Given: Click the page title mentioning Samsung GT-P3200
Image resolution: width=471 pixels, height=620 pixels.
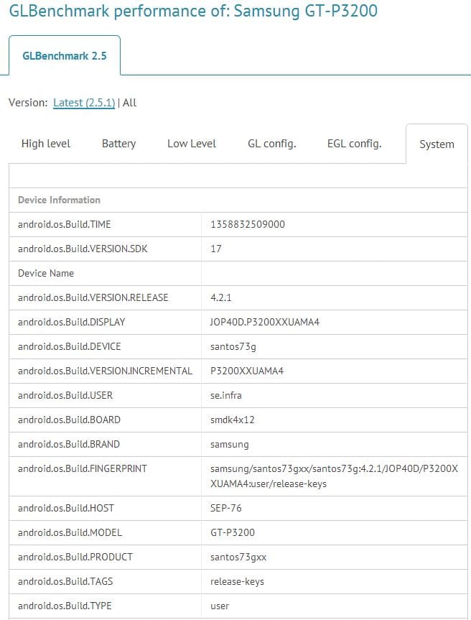Looking at the screenshot, I should (193, 11).
